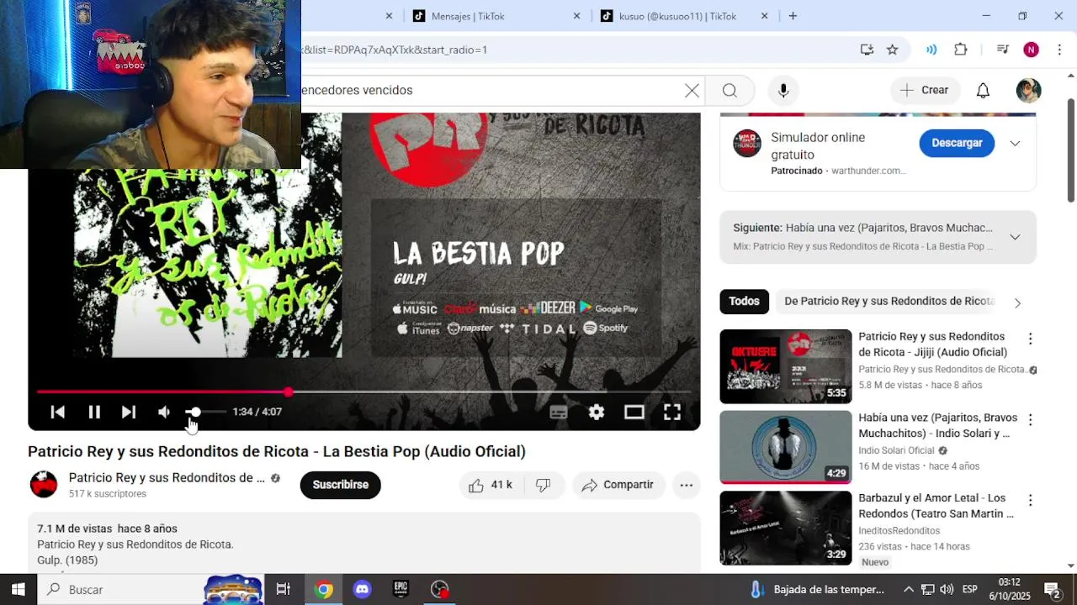The width and height of the screenshot is (1077, 605).
Task: Open YouTube notifications bell
Action: [983, 90]
